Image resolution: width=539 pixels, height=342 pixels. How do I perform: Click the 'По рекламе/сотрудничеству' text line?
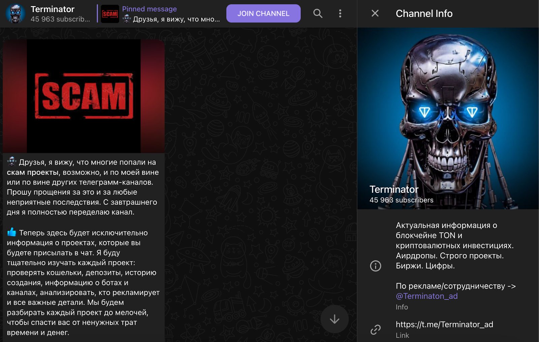point(456,286)
